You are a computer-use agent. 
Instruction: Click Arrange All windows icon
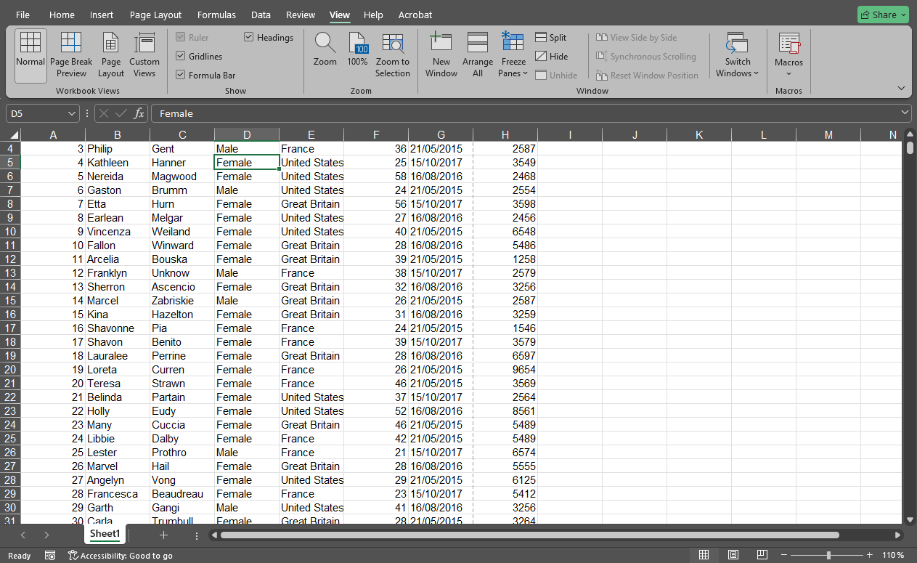(477, 42)
